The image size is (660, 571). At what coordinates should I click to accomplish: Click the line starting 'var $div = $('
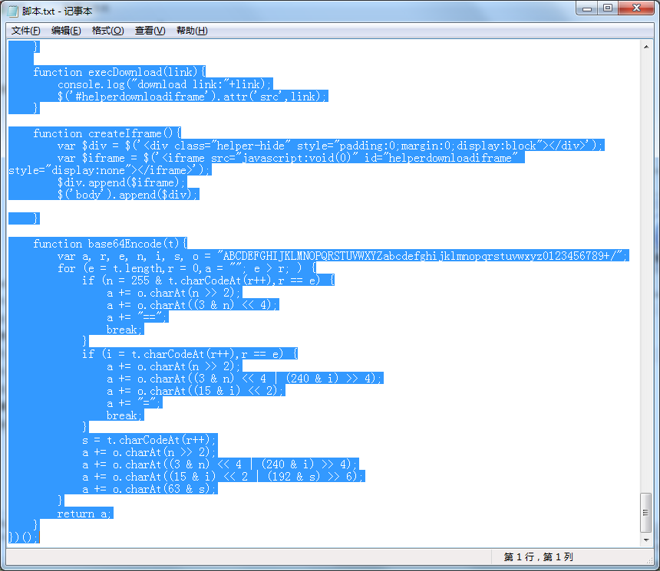(331, 146)
